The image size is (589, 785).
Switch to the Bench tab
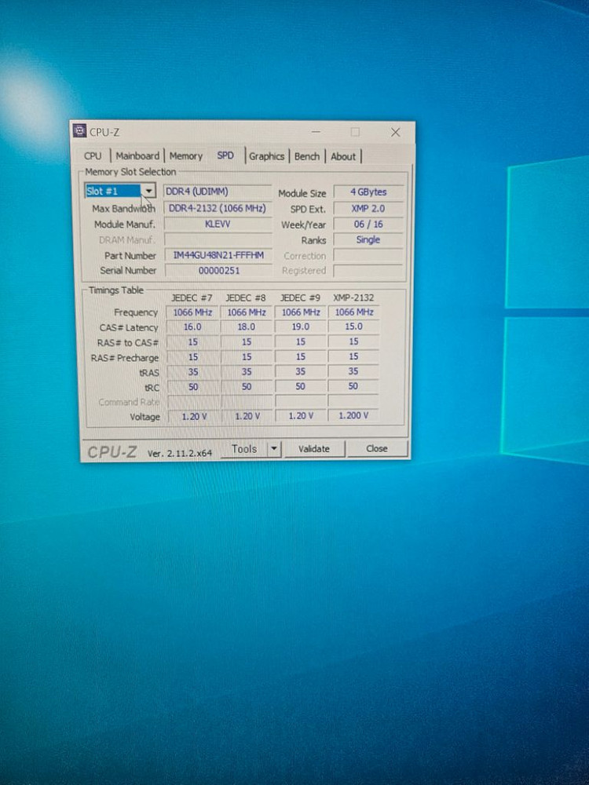[307, 156]
